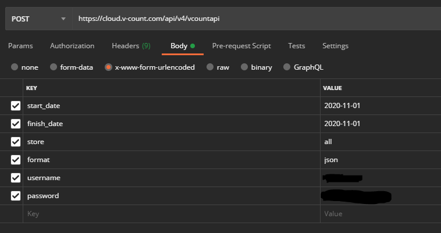This screenshot has height=233, width=441.
Task: Select the none body type
Action: tap(15, 67)
